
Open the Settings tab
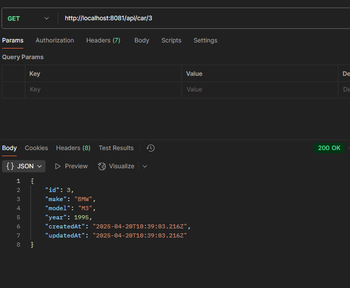[205, 40]
